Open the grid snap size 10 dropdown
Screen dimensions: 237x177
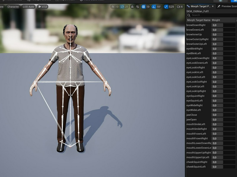(148, 6)
